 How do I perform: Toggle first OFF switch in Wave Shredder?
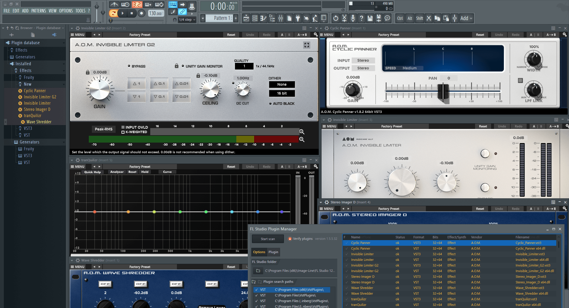(x=105, y=284)
